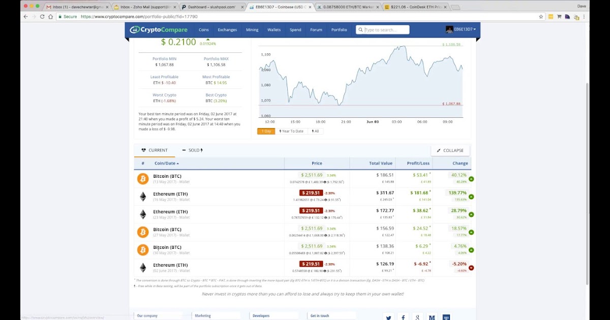Click the Bitcoin icon in the 30 May 2017 row

point(143,250)
